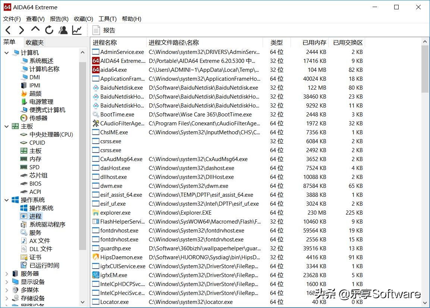Click the tree panel scroll up arrow
Screen dimensions: 430x308
click(82, 52)
